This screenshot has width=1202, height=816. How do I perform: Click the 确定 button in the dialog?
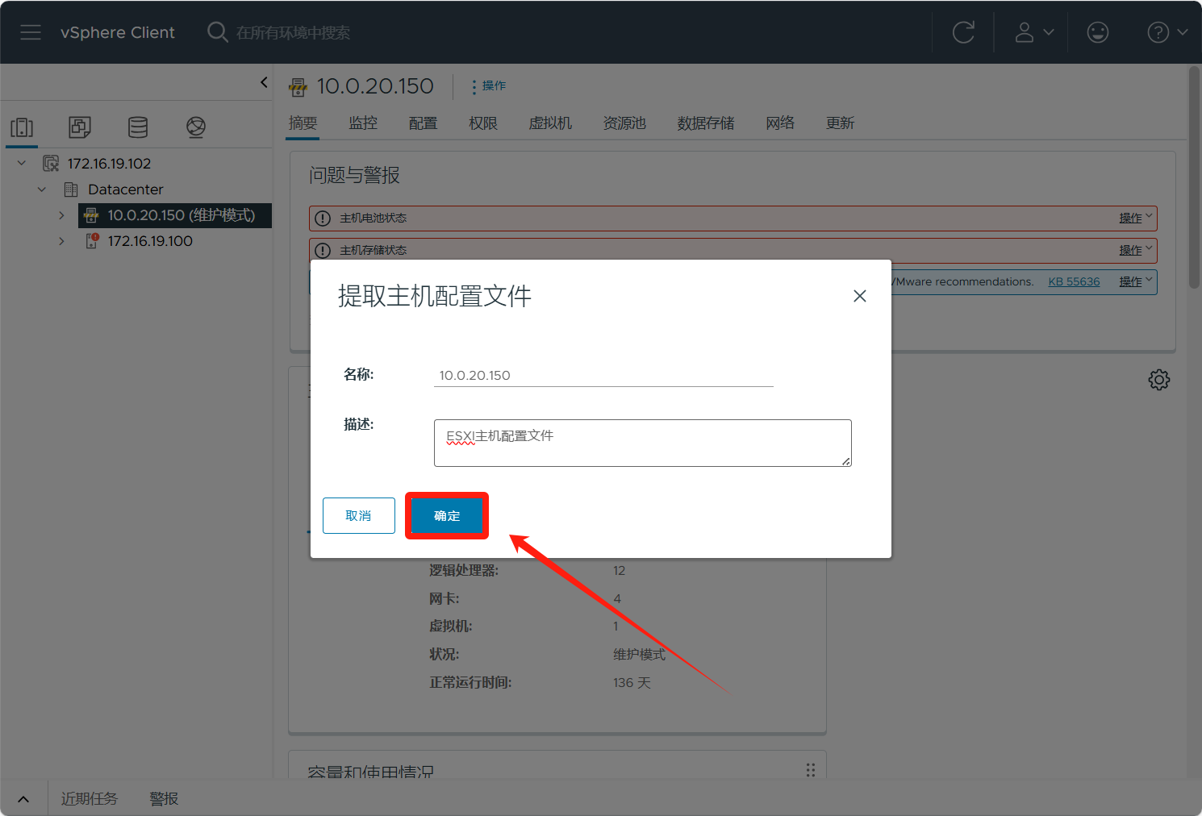click(x=447, y=516)
